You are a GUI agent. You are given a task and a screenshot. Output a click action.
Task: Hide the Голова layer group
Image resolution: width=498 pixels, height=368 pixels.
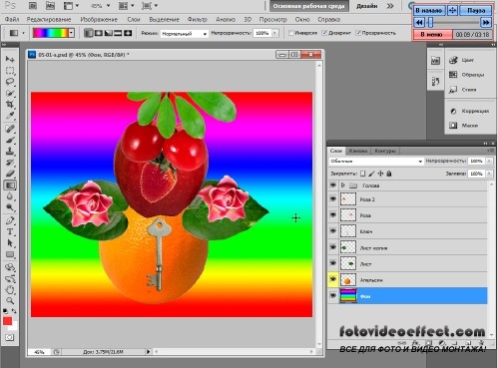(332, 185)
